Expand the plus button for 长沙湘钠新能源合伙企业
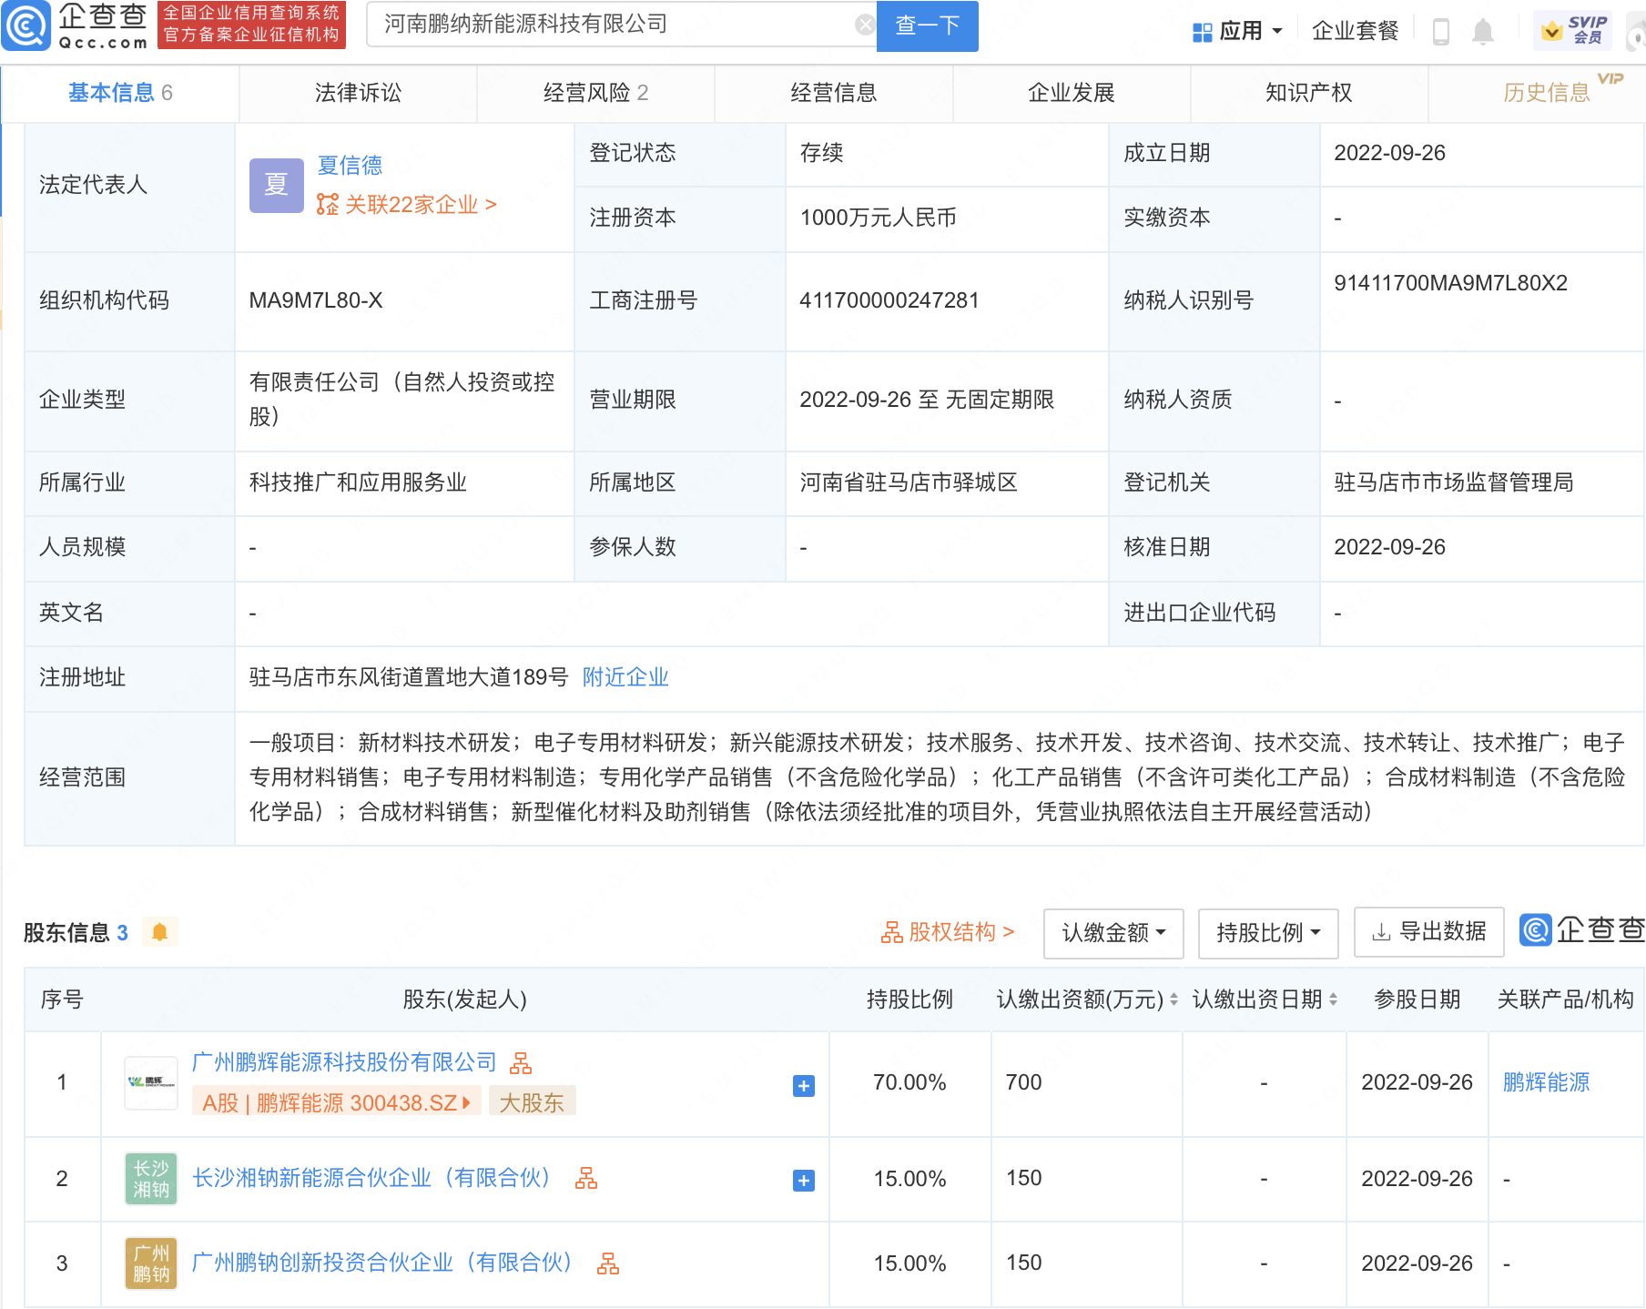This screenshot has width=1646, height=1309. point(802,1180)
